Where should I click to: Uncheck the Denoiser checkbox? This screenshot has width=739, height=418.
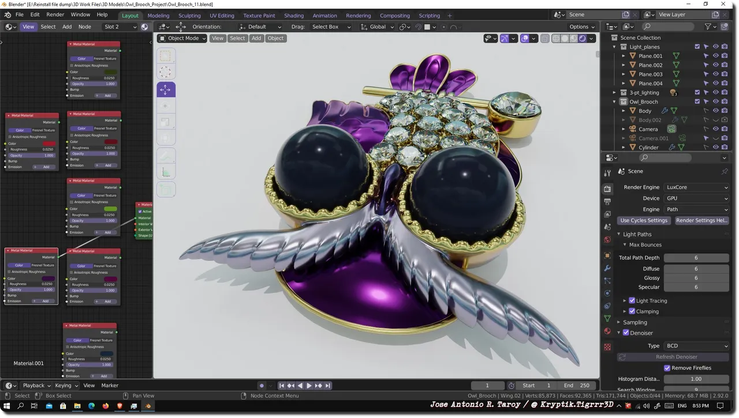[626, 333]
